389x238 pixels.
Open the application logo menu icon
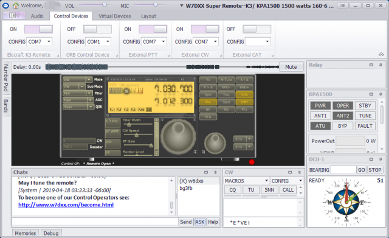[5, 5]
